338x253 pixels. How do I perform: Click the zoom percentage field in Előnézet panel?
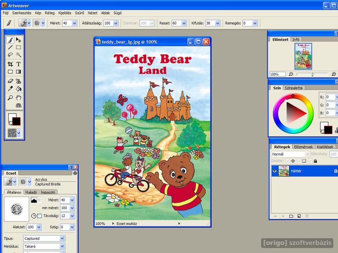pos(278,74)
